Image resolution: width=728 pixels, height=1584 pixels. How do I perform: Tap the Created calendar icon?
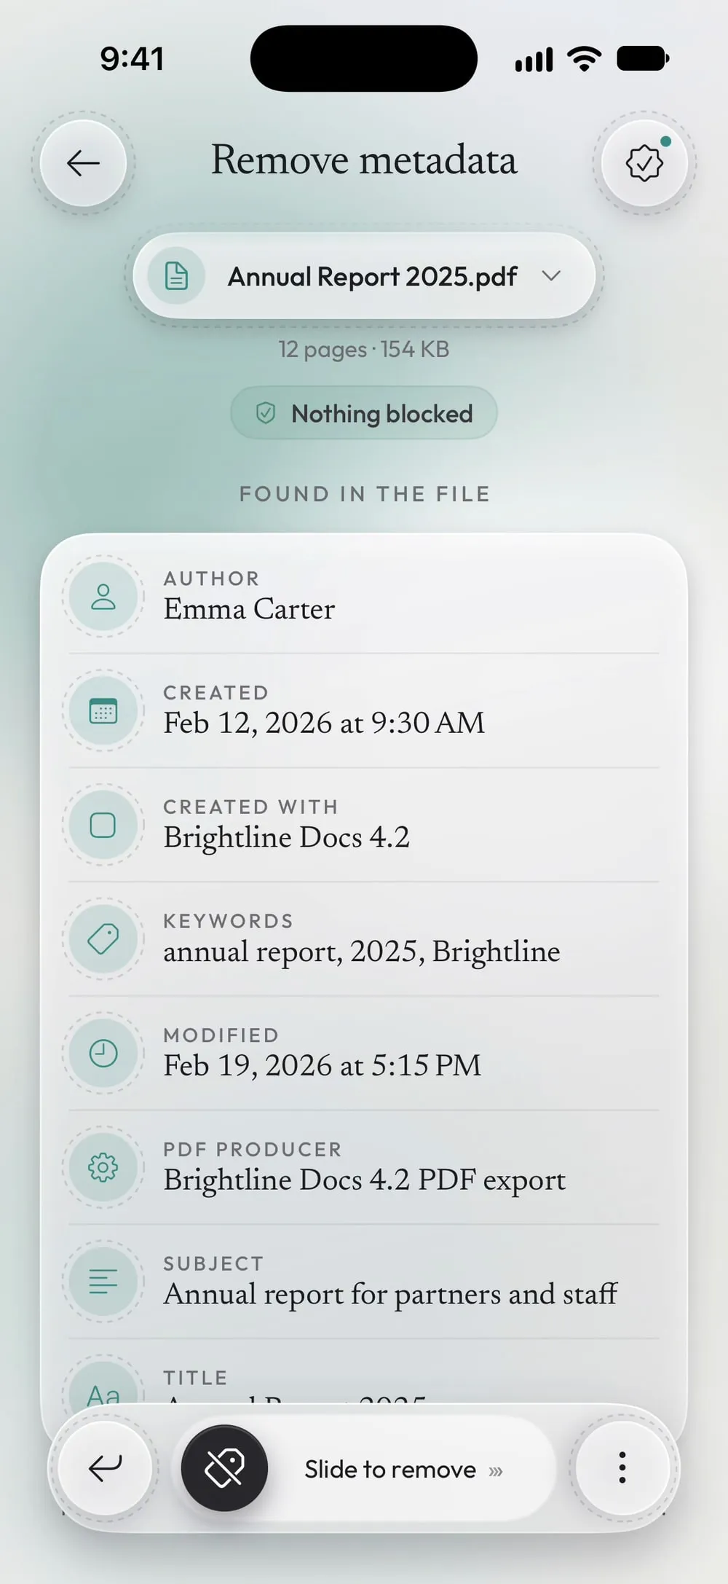(103, 711)
